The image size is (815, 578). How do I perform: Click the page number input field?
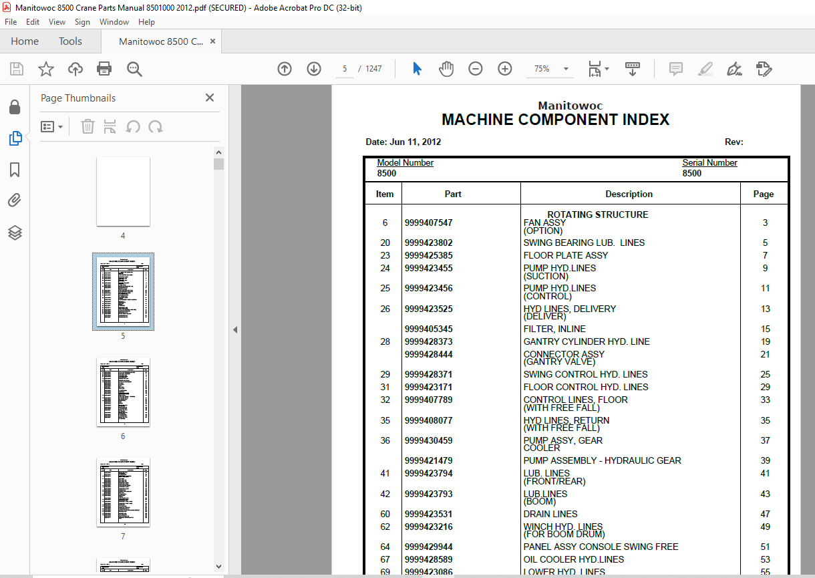pos(345,69)
